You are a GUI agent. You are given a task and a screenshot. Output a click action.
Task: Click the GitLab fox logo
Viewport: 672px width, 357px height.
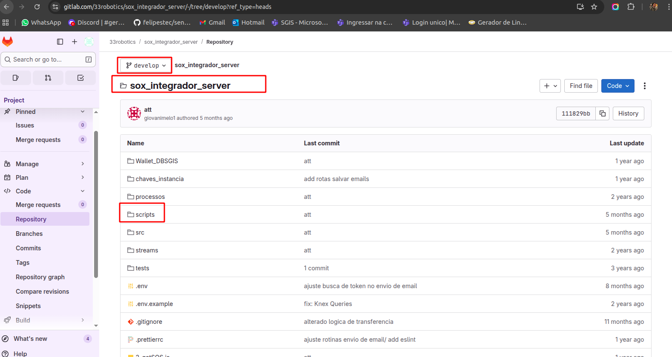[x=8, y=42]
